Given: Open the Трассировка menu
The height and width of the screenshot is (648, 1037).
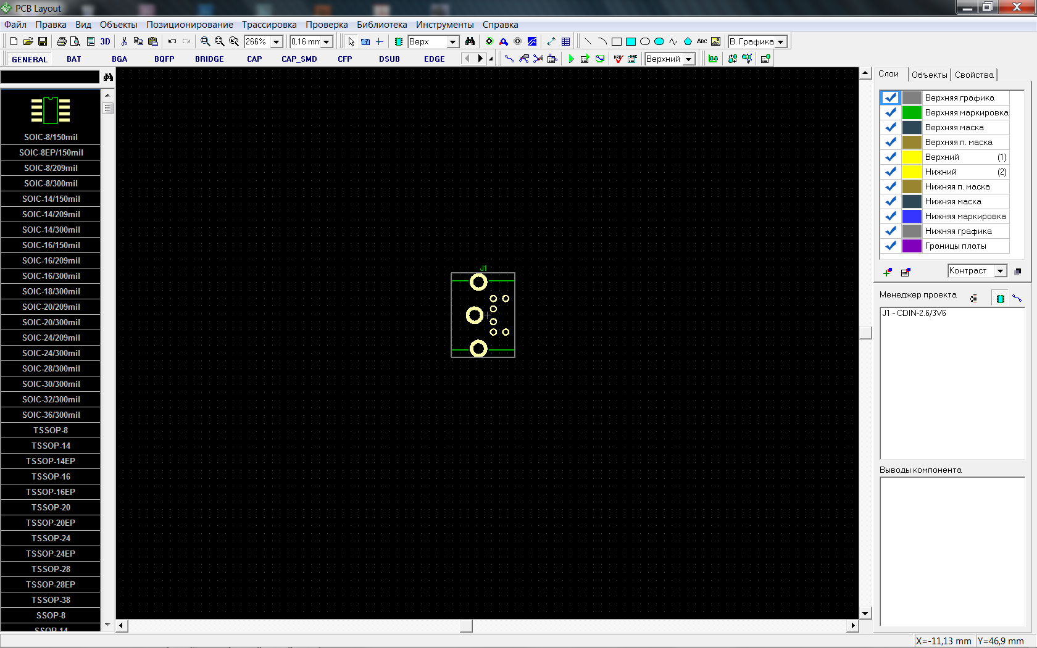Looking at the screenshot, I should point(269,25).
